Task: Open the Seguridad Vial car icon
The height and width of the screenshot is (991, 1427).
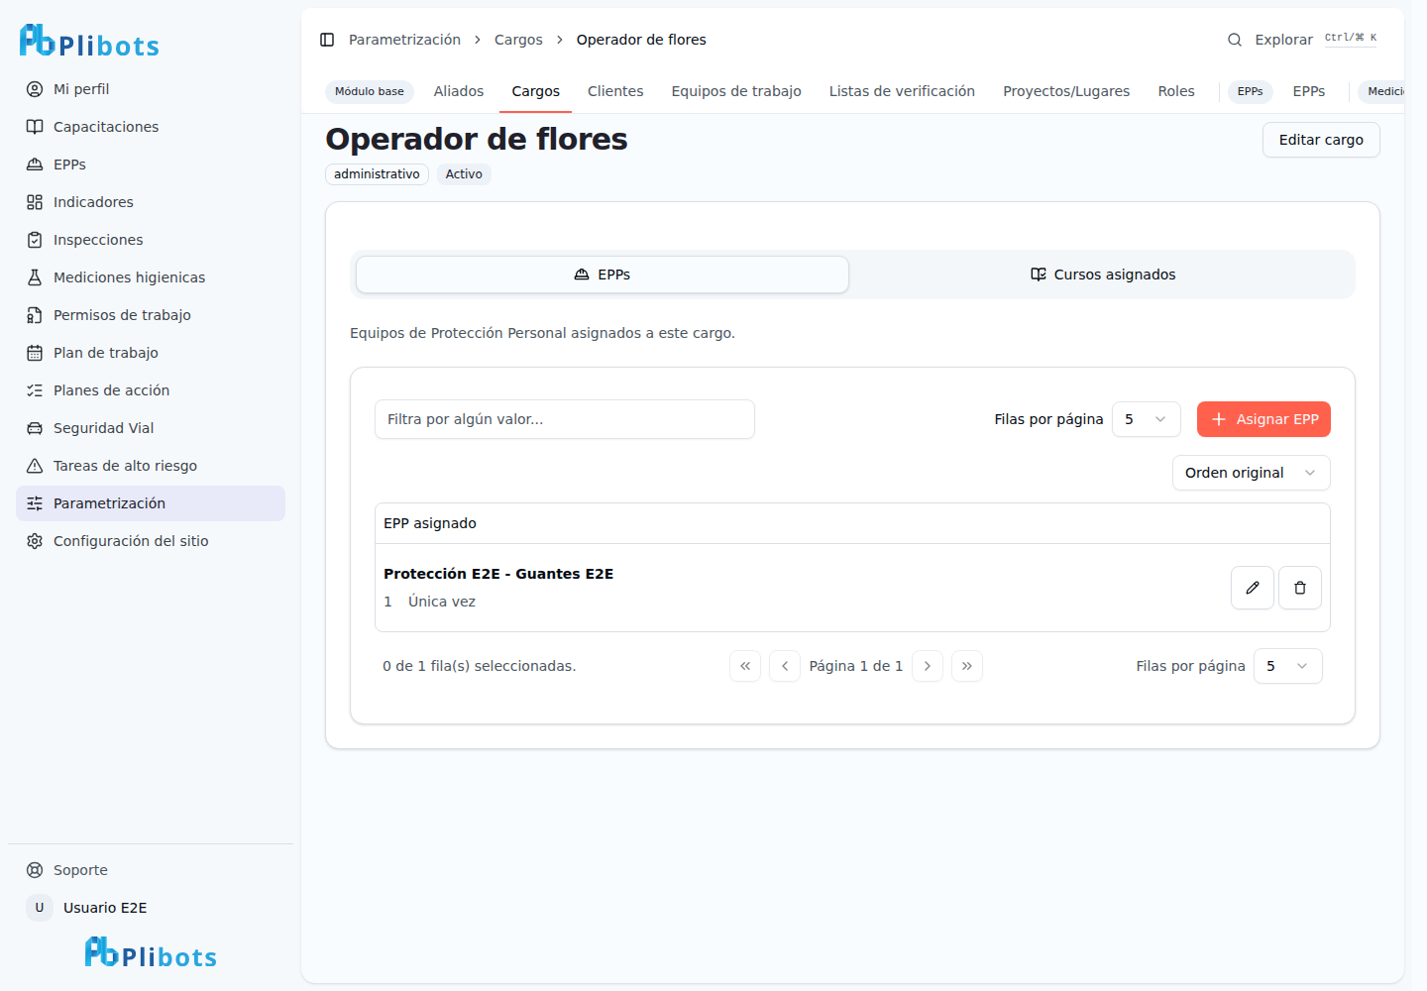Action: click(35, 428)
